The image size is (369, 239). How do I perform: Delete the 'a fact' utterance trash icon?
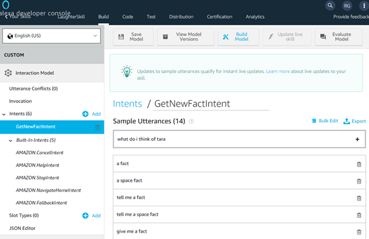359,164
